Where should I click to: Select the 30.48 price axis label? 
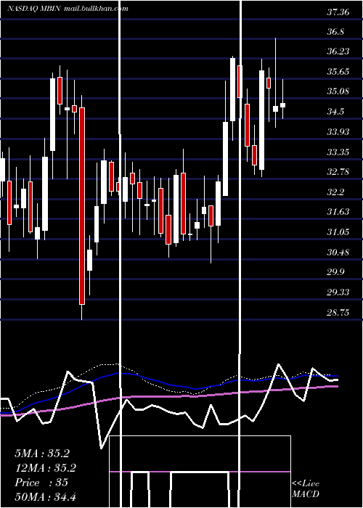click(x=338, y=252)
